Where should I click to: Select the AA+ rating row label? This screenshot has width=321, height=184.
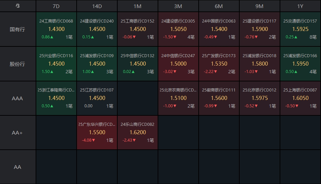(x=17, y=133)
